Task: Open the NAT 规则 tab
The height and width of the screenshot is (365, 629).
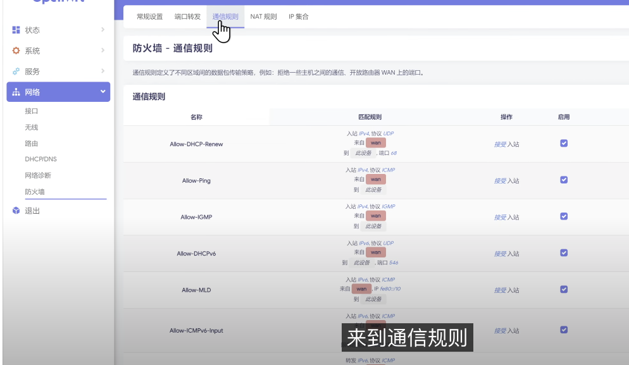Action: coord(263,16)
